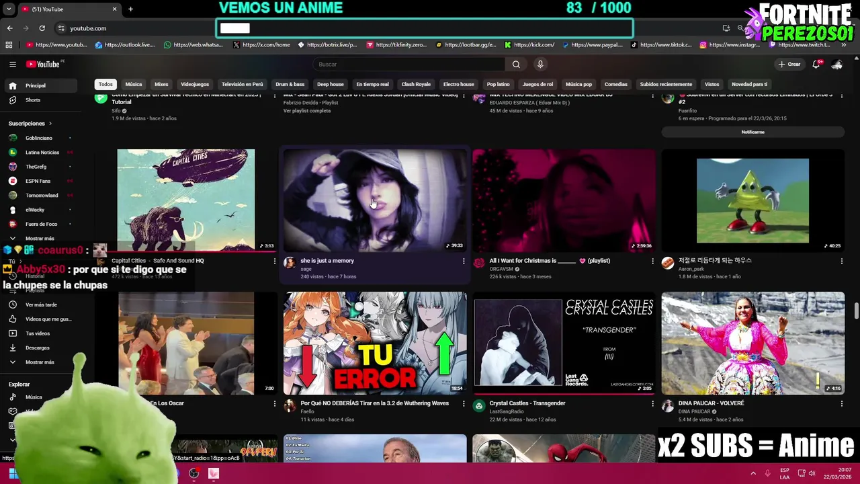Select the Novedad para ti chip
860x484 pixels.
pos(749,84)
